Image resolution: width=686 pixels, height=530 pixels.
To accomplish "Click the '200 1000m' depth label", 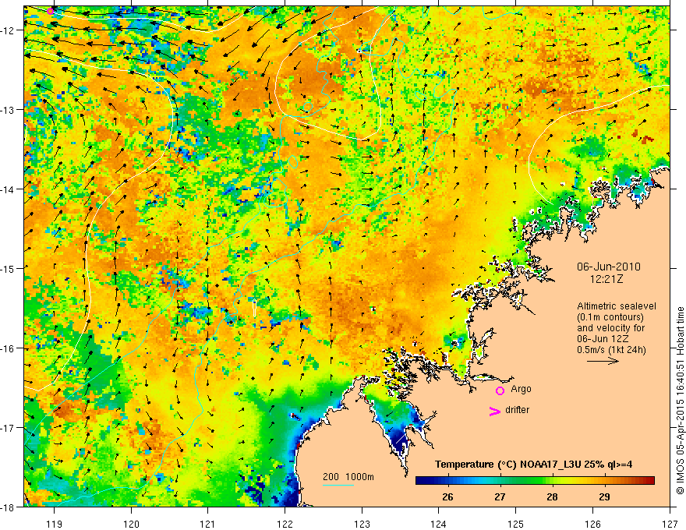I will coord(348,477).
